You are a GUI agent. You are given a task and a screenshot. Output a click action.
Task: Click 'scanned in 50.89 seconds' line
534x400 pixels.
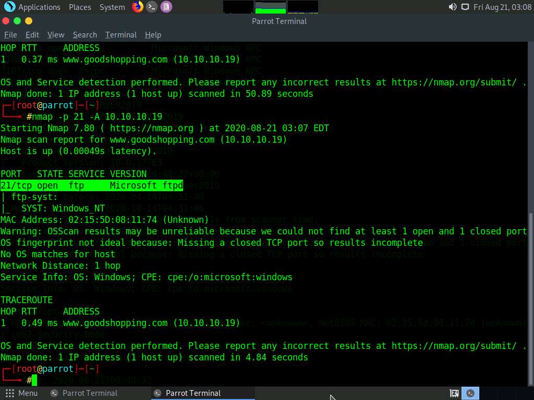click(x=156, y=94)
